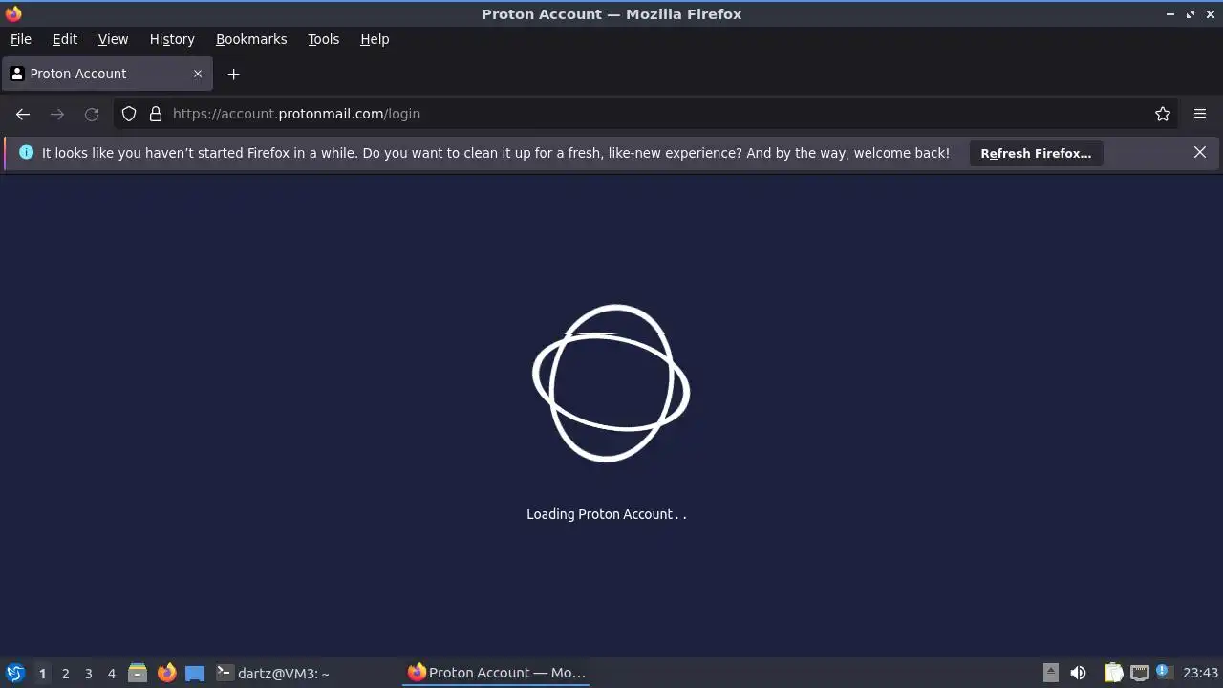This screenshot has width=1223, height=688.
Task: Open the network tray icon
Action: pos(1140,673)
